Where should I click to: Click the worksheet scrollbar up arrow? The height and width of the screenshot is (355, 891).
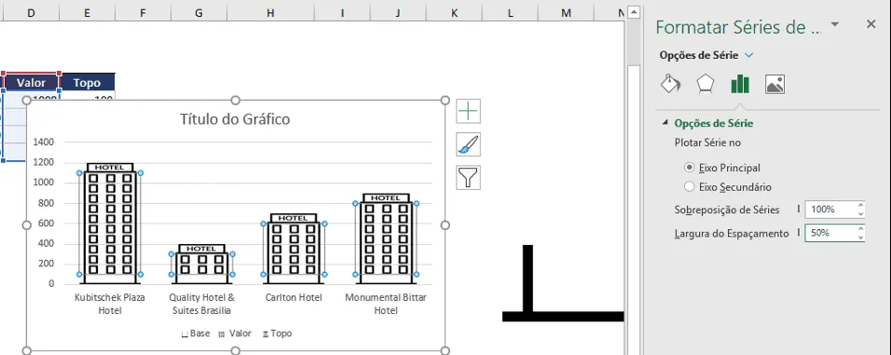(x=634, y=12)
